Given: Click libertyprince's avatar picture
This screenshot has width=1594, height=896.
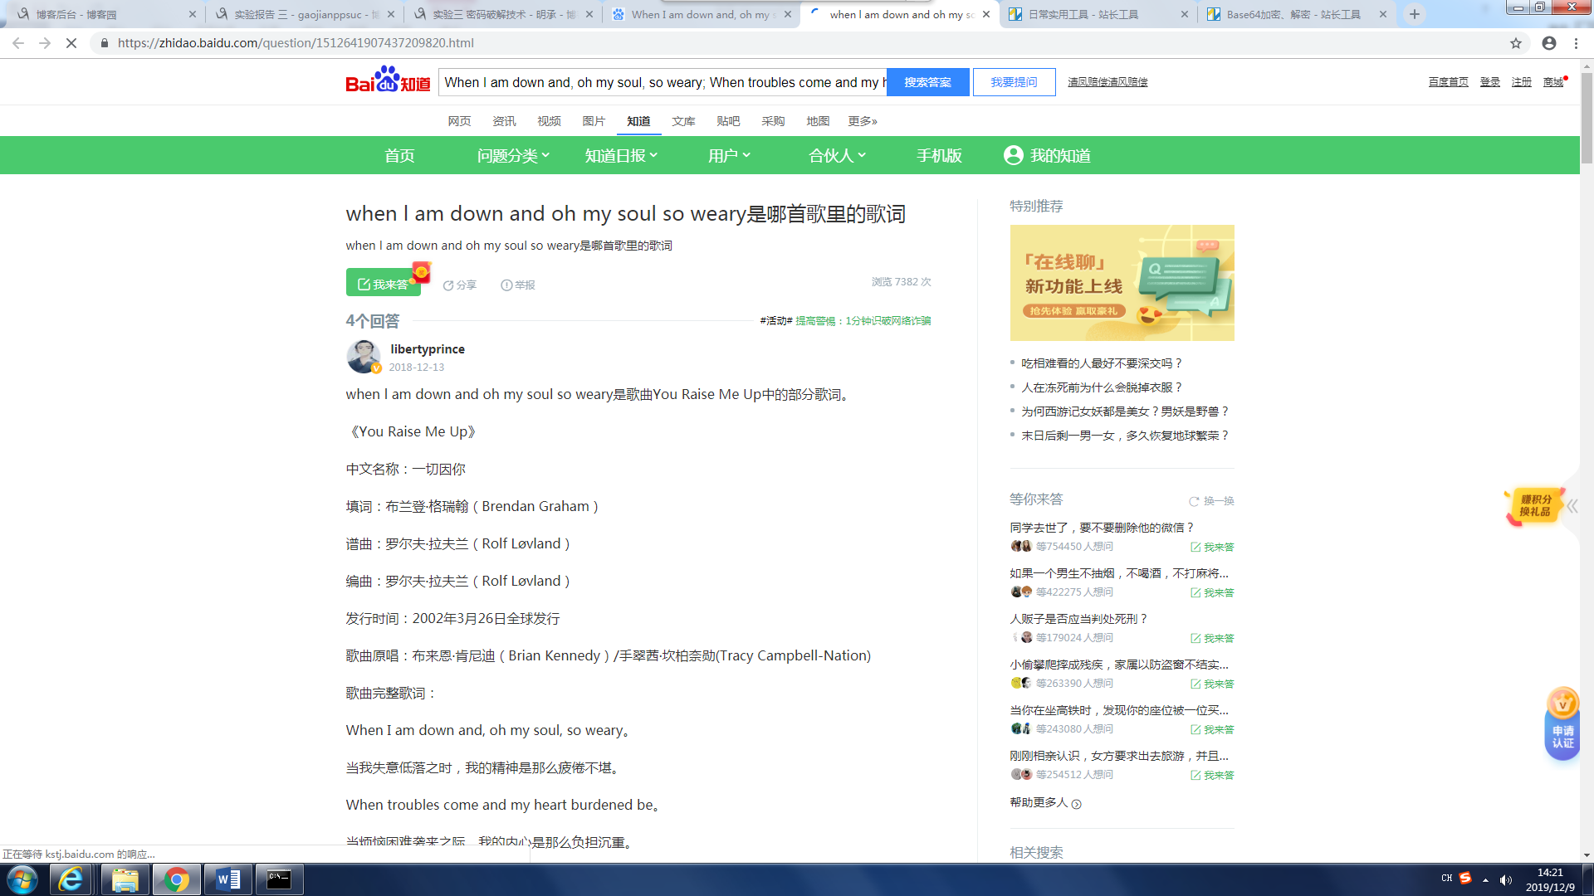Looking at the screenshot, I should [363, 357].
